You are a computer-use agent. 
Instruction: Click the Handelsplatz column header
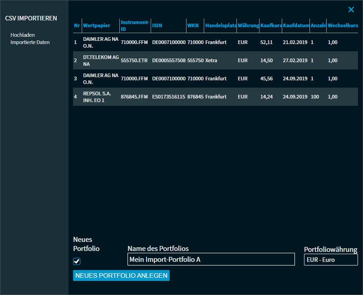click(221, 26)
